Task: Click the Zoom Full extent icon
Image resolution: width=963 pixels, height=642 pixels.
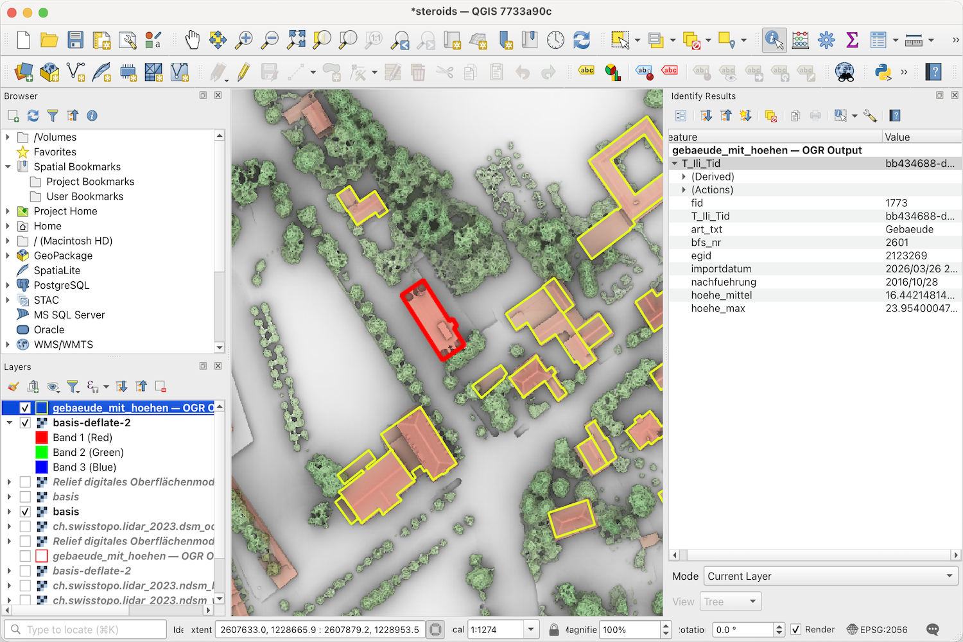Action: (296, 40)
